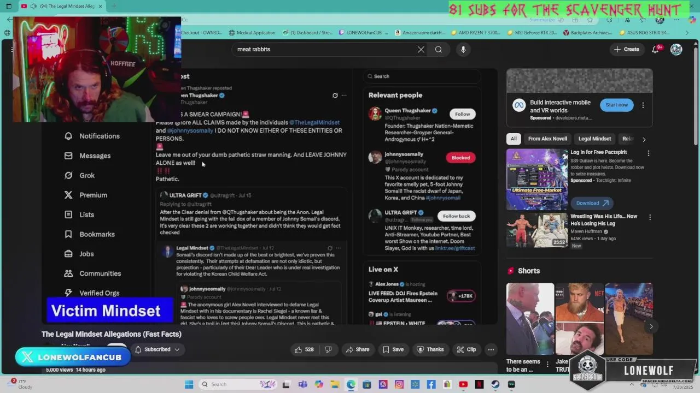Click the Windows Start button

pyautogui.click(x=189, y=384)
